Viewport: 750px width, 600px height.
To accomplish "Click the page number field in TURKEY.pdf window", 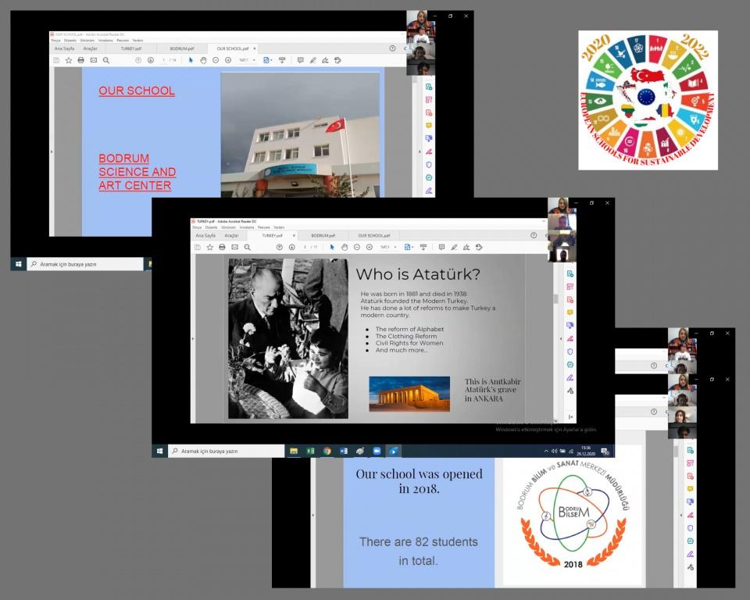I will (305, 247).
